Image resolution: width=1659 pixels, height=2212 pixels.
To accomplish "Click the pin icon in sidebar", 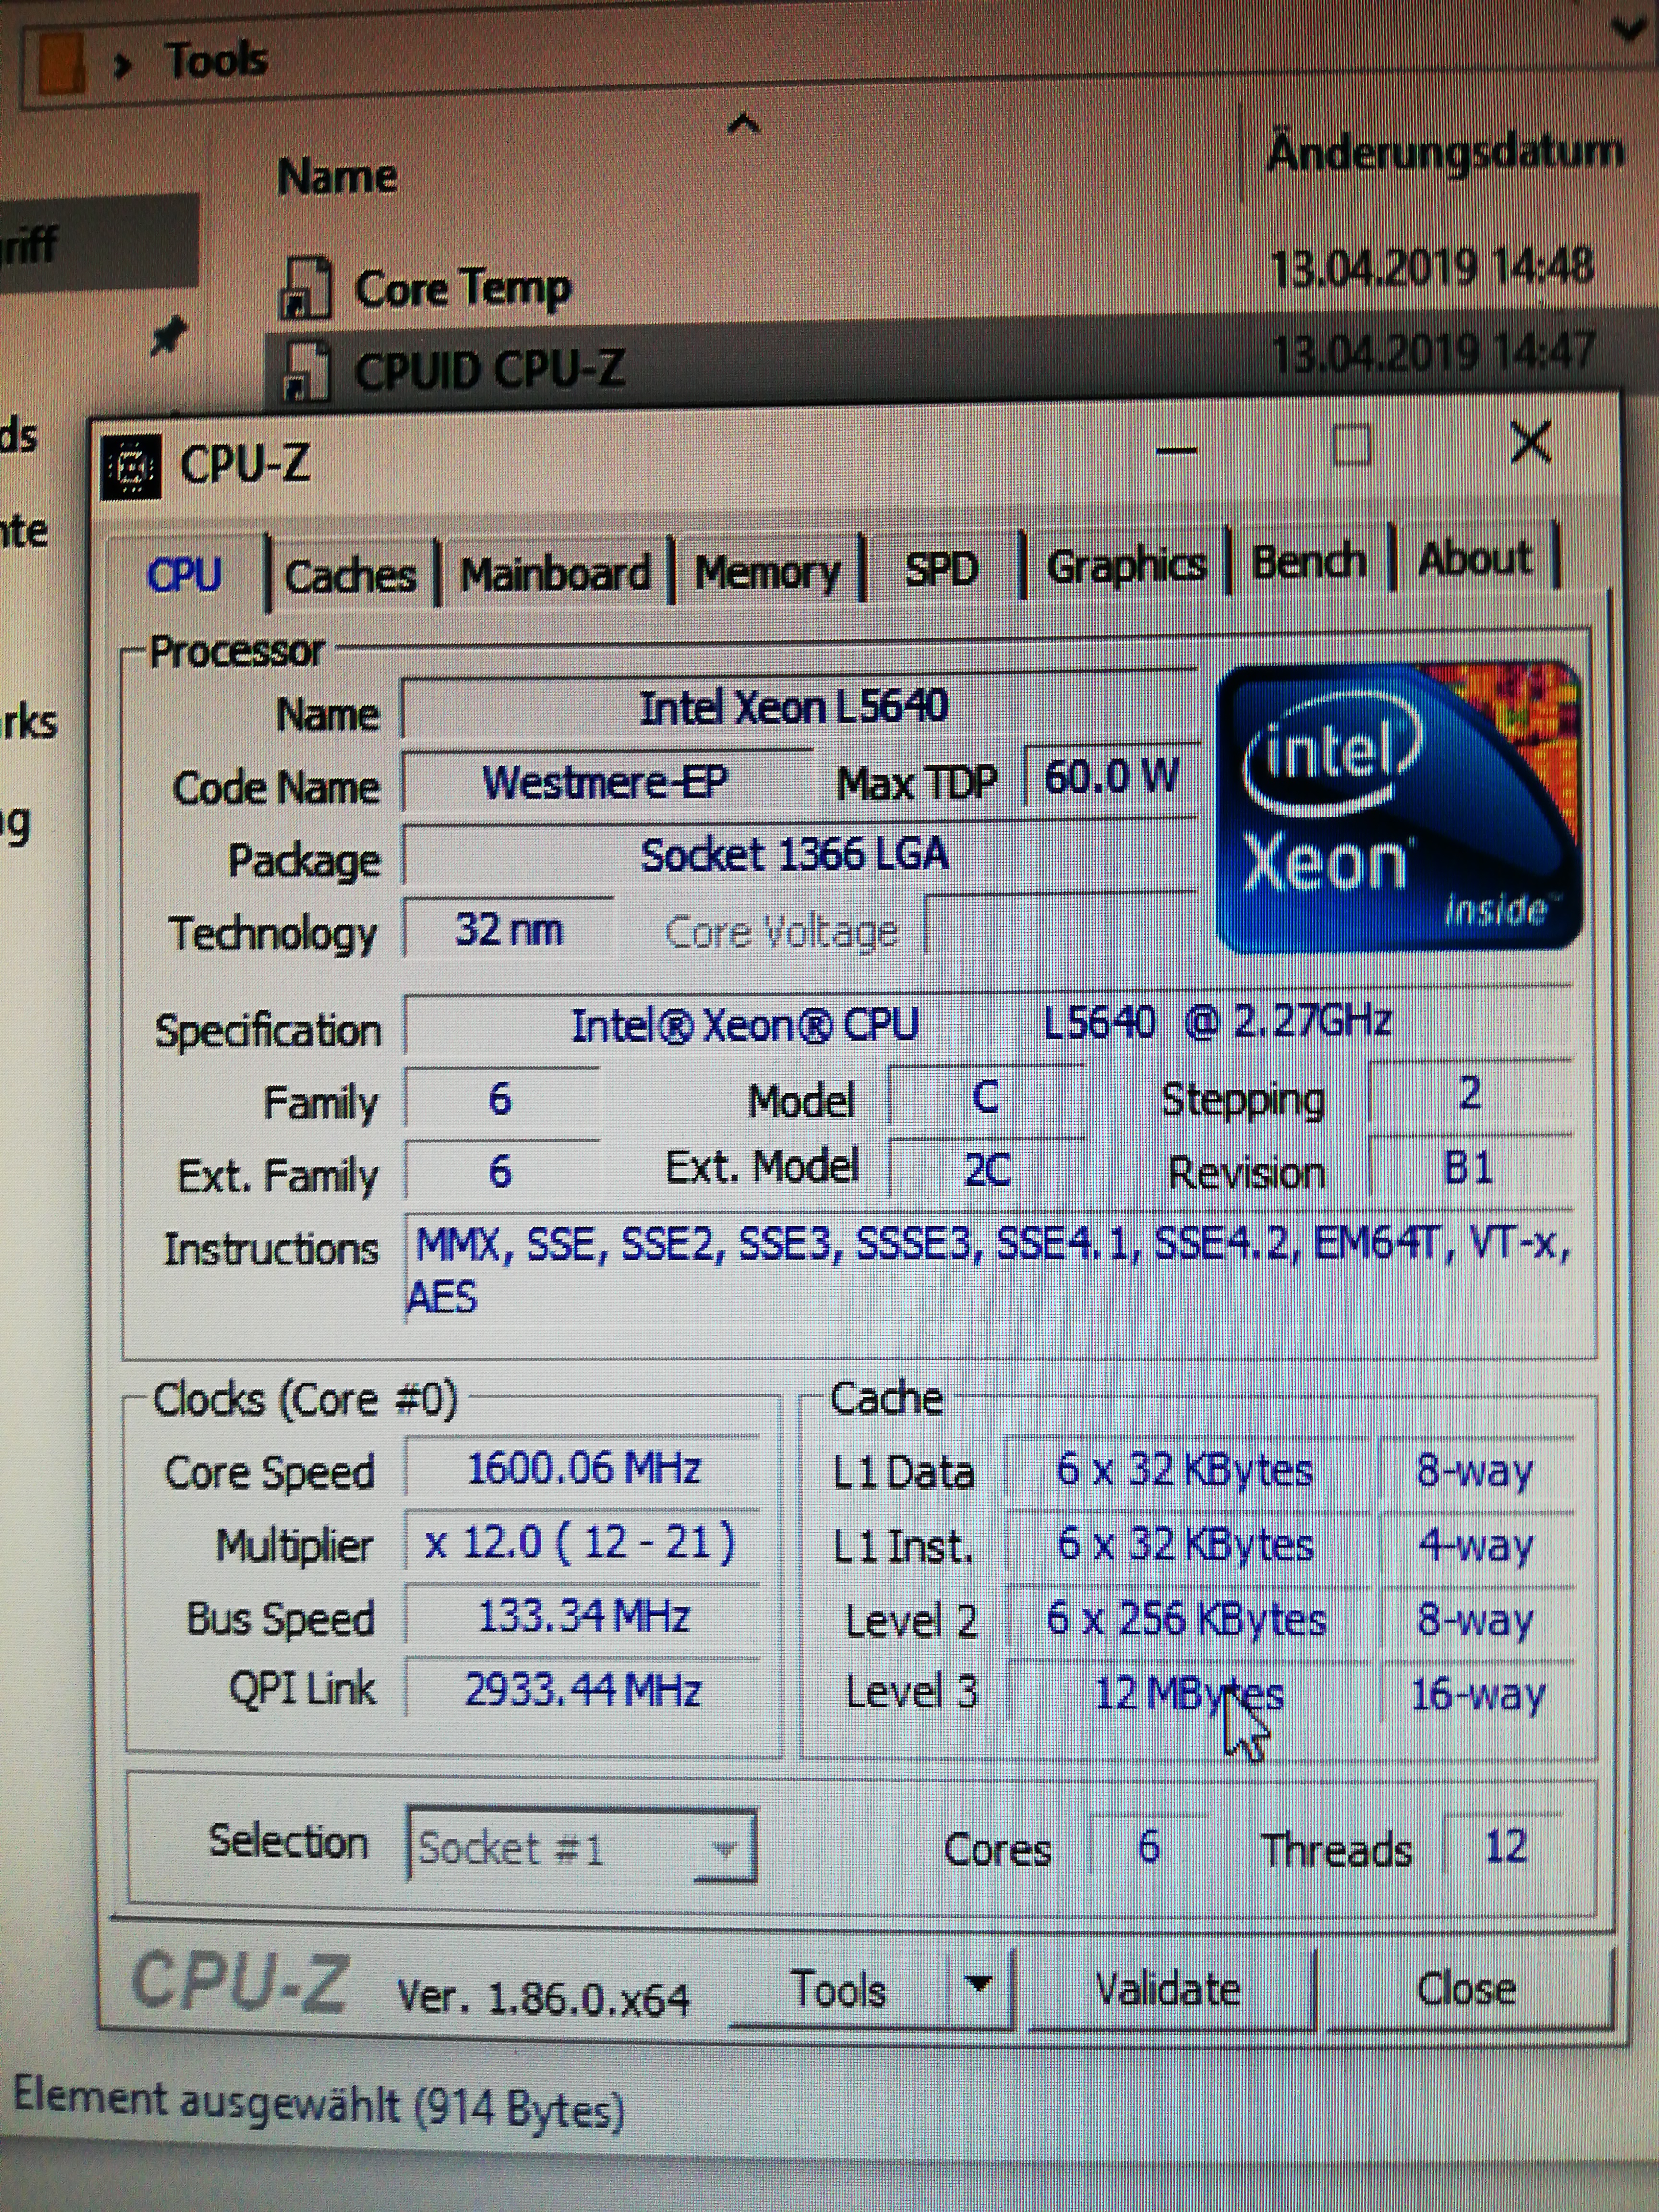I will point(168,335).
